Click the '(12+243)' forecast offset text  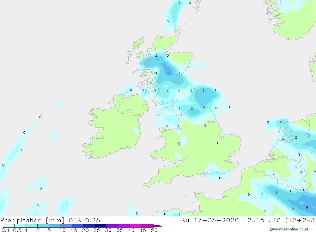[x=301, y=220]
